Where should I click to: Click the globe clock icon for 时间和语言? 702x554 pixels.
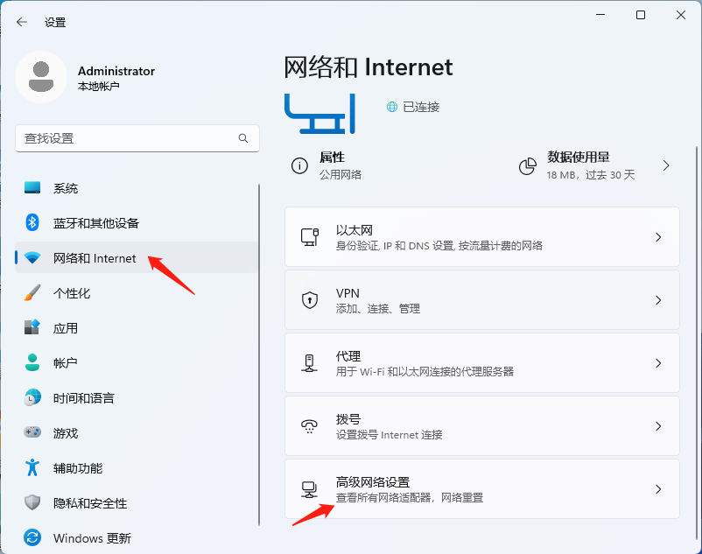32,397
